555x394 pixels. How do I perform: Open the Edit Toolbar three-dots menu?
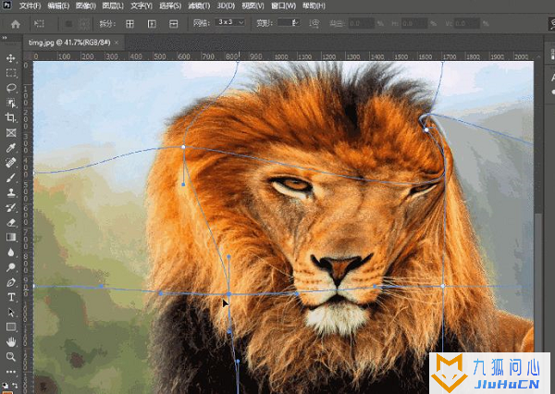tap(11, 372)
